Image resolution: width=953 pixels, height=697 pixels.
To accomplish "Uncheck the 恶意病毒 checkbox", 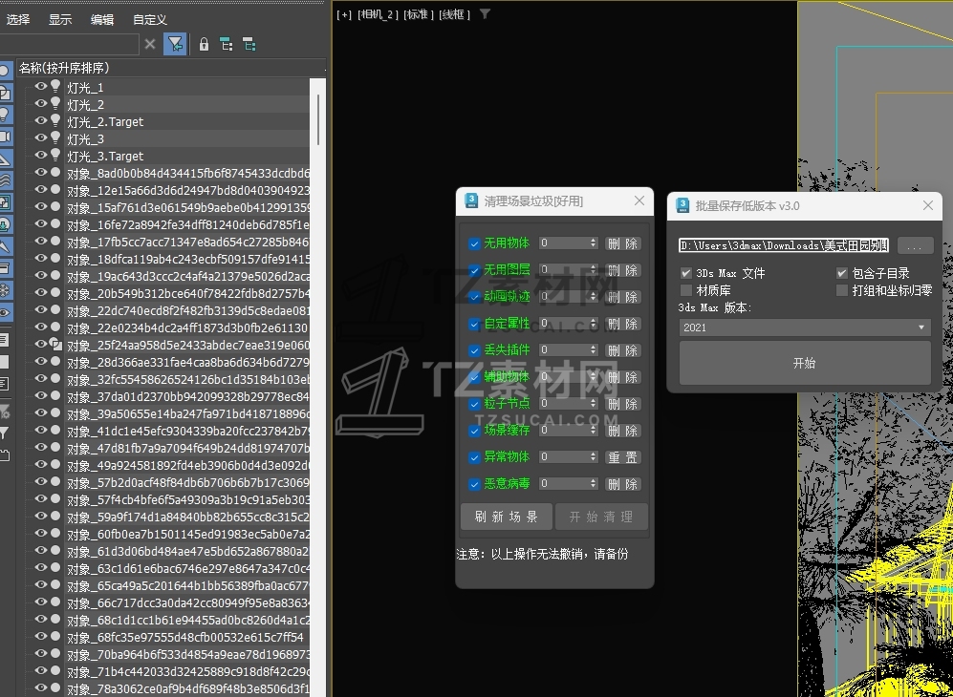I will pyautogui.click(x=475, y=484).
